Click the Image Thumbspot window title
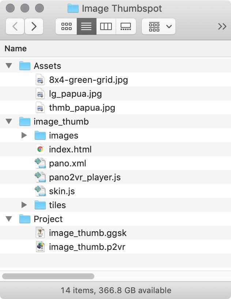Viewport: 231px width, 299px height. tap(122, 8)
